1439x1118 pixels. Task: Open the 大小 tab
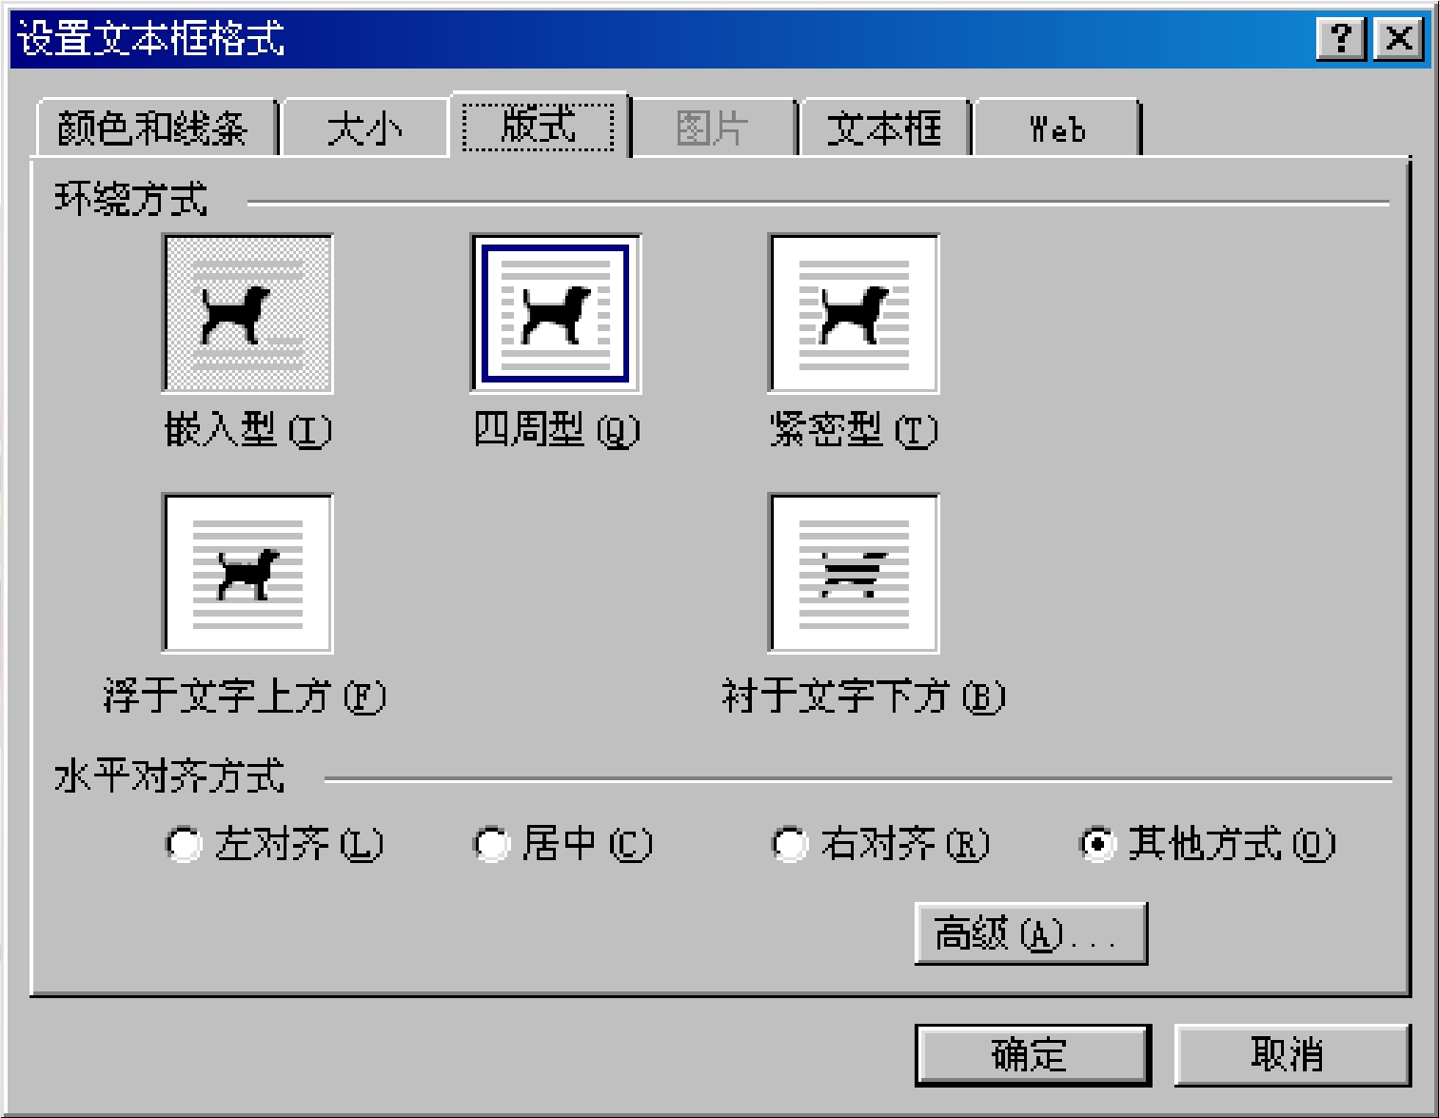[365, 127]
